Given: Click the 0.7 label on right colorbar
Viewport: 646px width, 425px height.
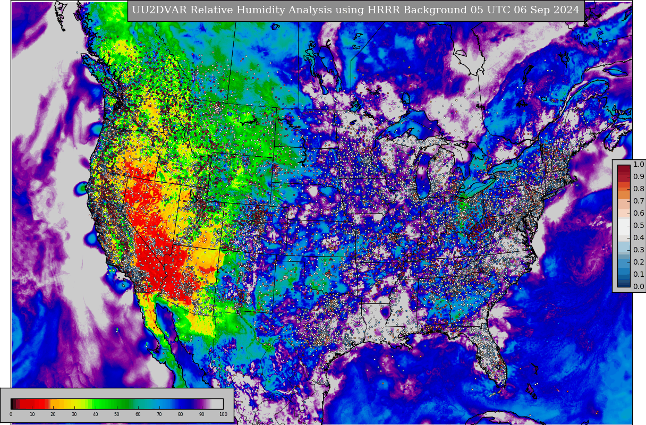Looking at the screenshot, I should (639, 201).
